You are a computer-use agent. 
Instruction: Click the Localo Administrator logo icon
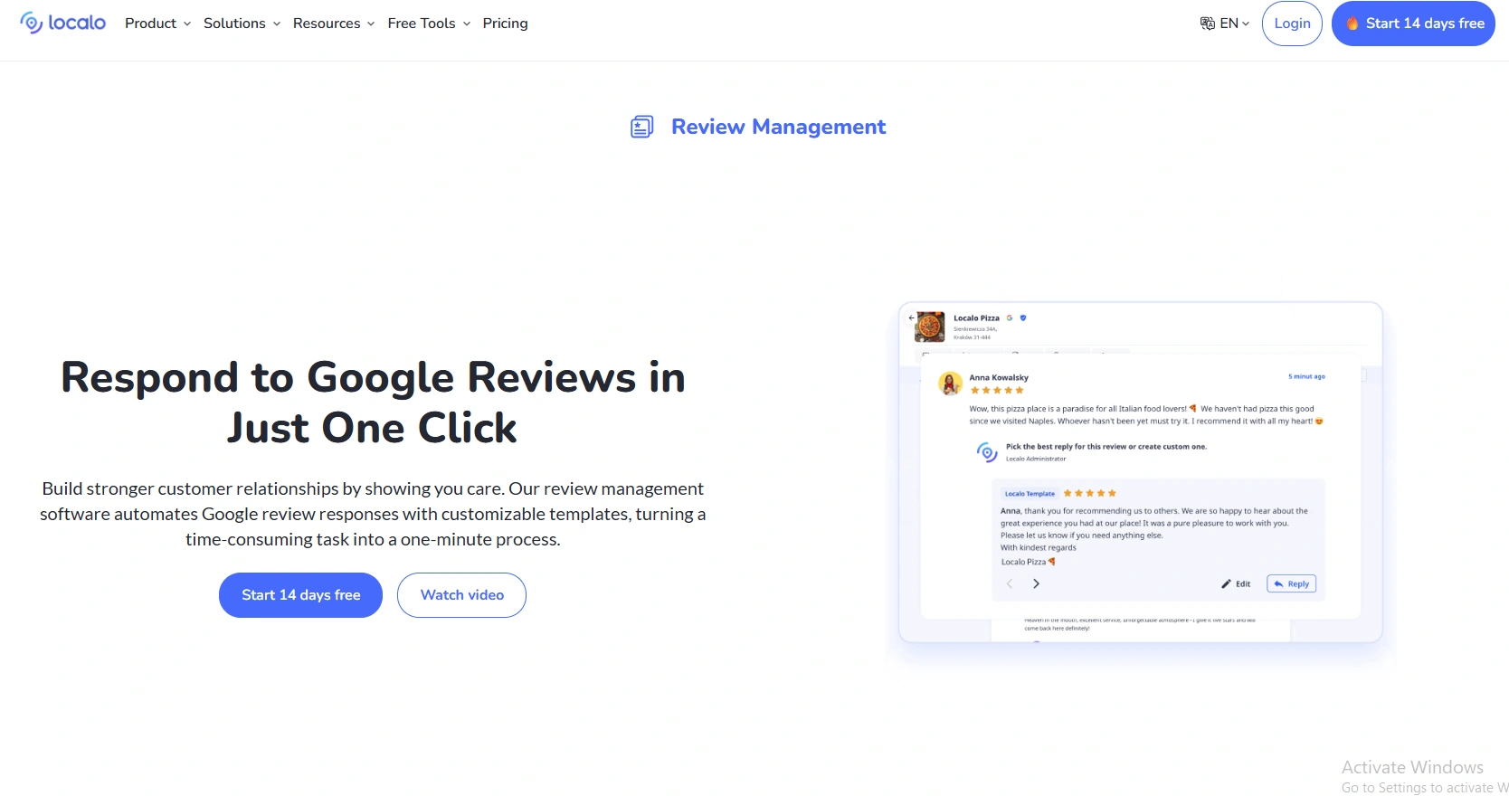[987, 451]
